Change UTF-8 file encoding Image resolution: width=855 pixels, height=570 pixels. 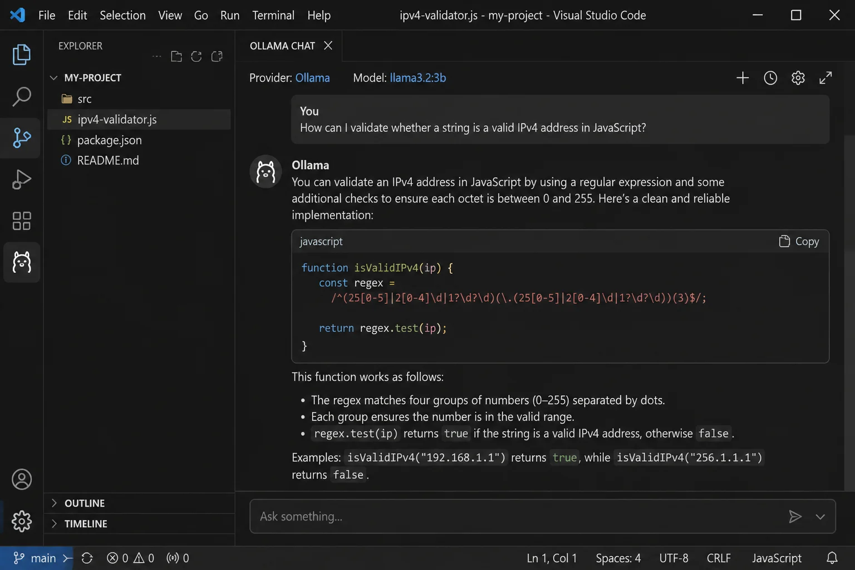pos(674,558)
